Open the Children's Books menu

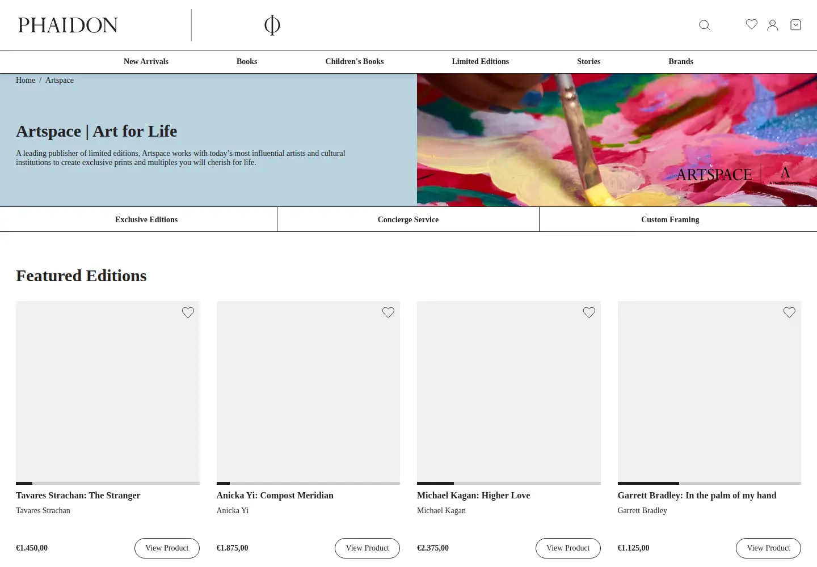click(355, 61)
